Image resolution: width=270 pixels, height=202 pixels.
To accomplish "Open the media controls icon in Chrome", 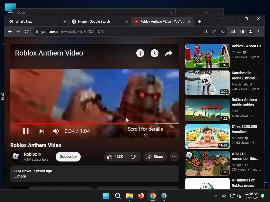I will pyautogui.click(x=233, y=32).
